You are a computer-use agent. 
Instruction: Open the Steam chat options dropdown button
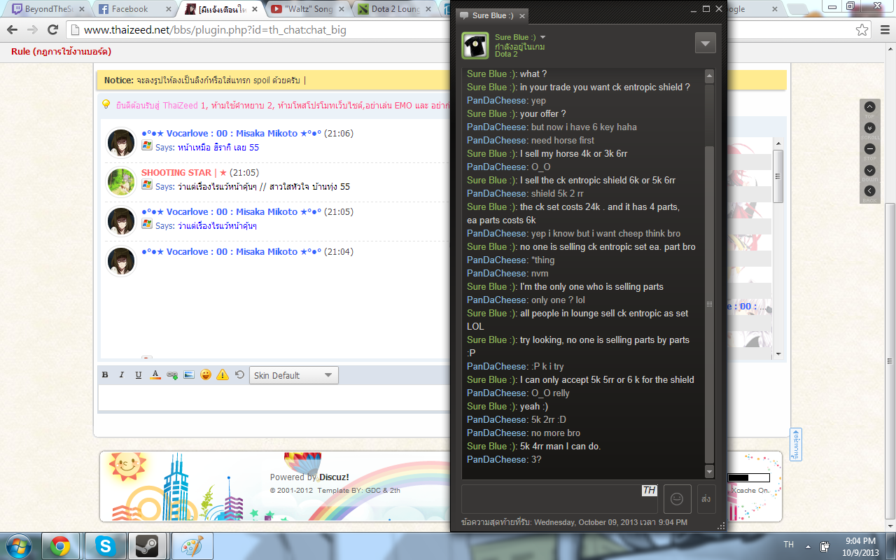pos(705,43)
